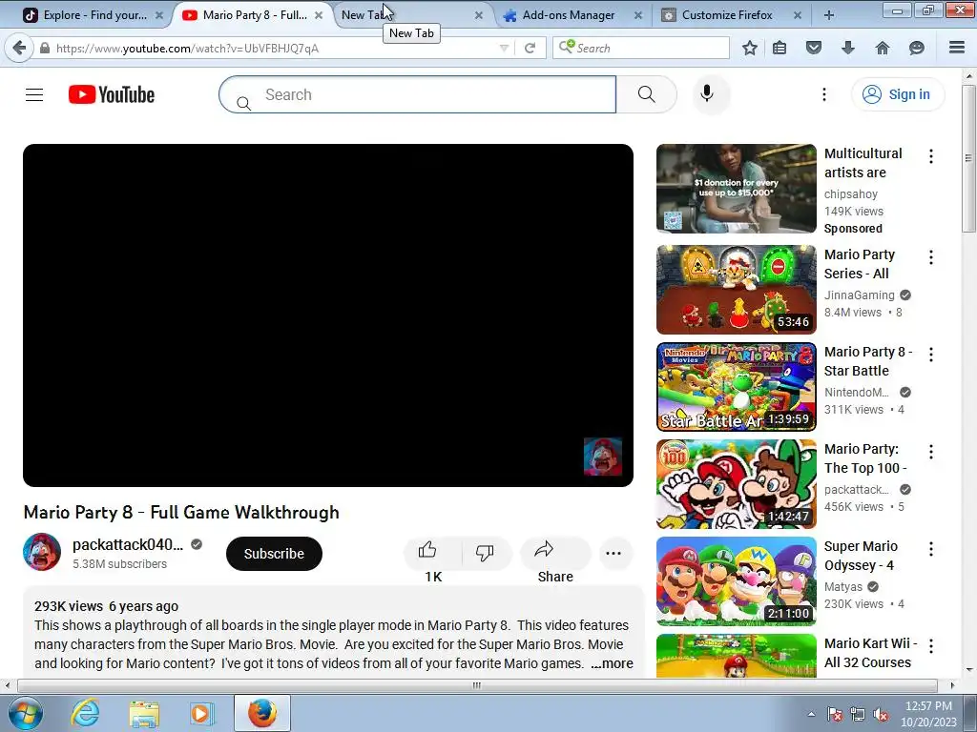Open more actions ellipsis below video
977x732 pixels.
pos(613,554)
